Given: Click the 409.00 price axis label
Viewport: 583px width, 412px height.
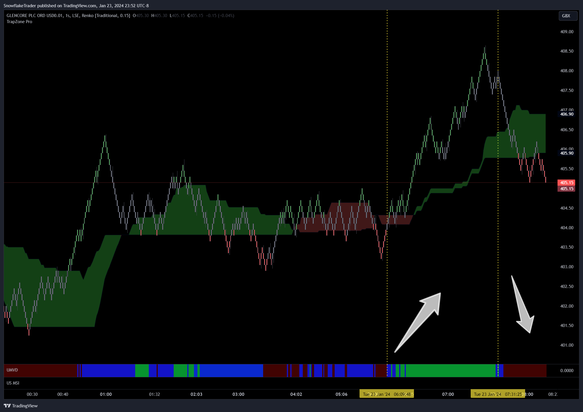Looking at the screenshot, I should pos(566,32).
